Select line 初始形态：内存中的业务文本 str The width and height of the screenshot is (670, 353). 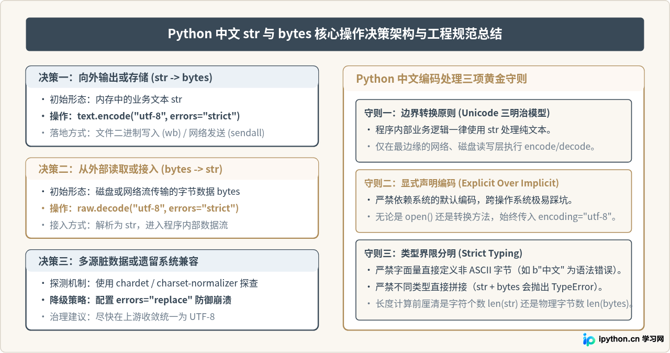pos(116,99)
